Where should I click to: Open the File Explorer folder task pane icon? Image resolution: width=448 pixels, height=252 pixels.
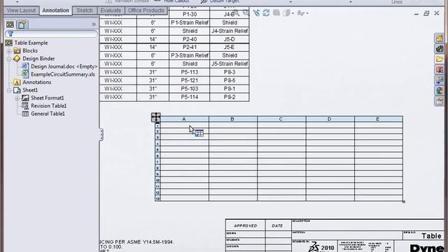tap(440, 59)
